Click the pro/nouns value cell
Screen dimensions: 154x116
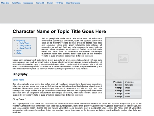point(129,82)
